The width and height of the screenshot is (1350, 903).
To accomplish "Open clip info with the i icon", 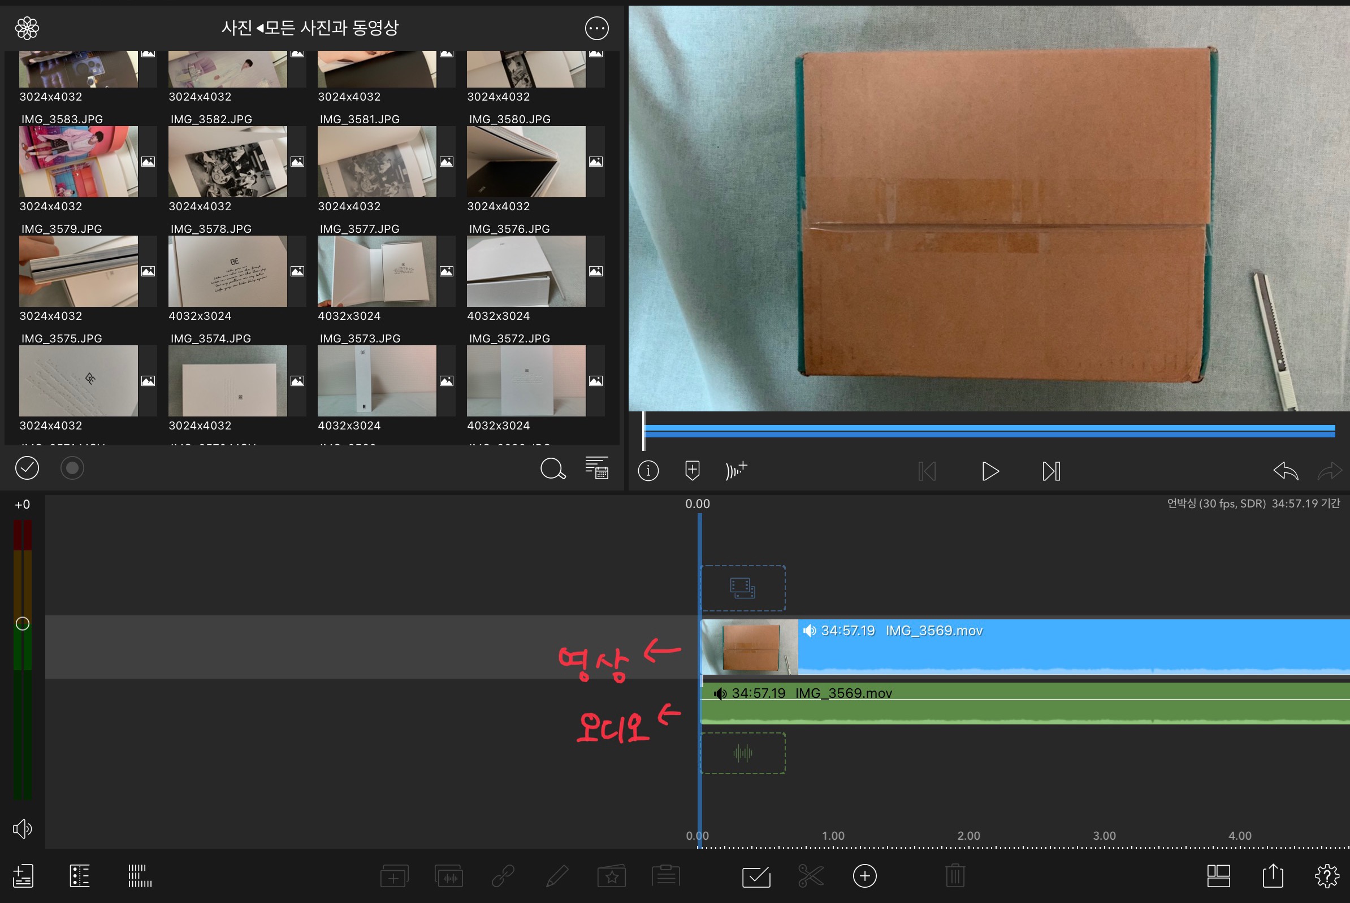I will pos(648,471).
